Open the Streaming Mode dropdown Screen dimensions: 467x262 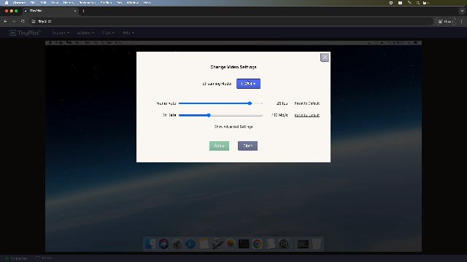pos(248,84)
